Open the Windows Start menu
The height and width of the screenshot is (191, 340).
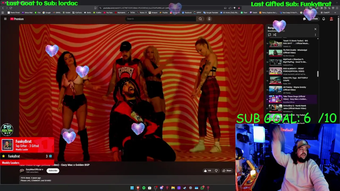132,188
